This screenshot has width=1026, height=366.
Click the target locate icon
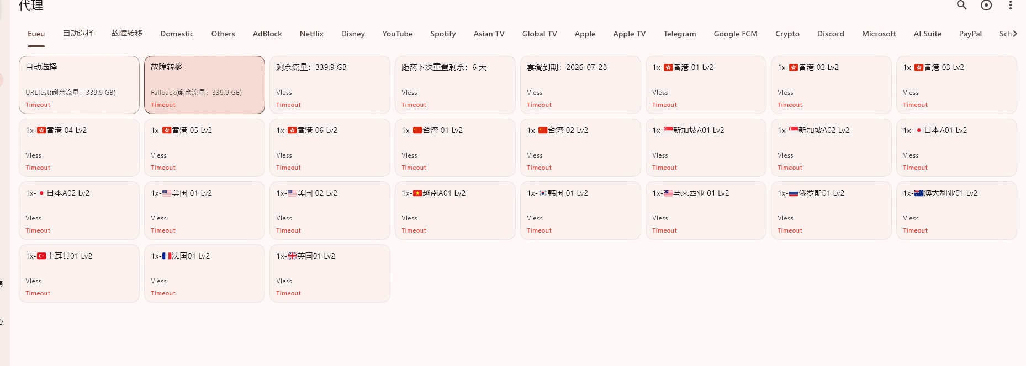[x=986, y=6]
